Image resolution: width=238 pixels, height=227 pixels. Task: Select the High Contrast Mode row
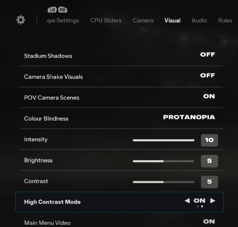pos(119,202)
